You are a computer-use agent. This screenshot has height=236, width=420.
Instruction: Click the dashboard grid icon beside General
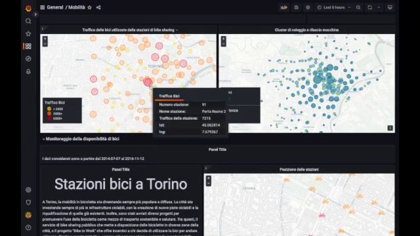tap(42, 7)
